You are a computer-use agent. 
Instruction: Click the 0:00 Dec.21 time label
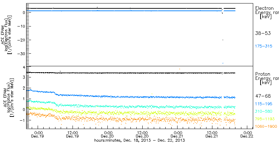pyautogui.click(x=178, y=135)
